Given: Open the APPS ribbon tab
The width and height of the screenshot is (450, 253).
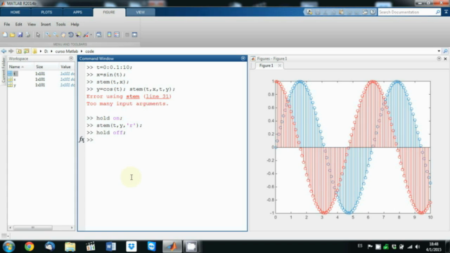Looking at the screenshot, I should click(x=77, y=12).
